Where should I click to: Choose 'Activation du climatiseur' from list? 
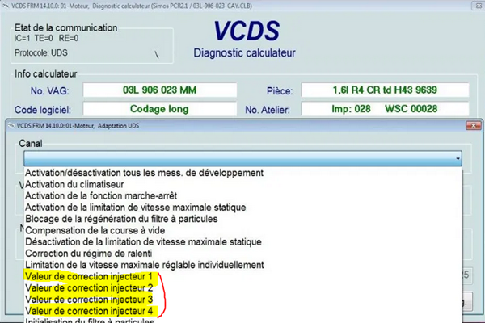(x=243, y=185)
